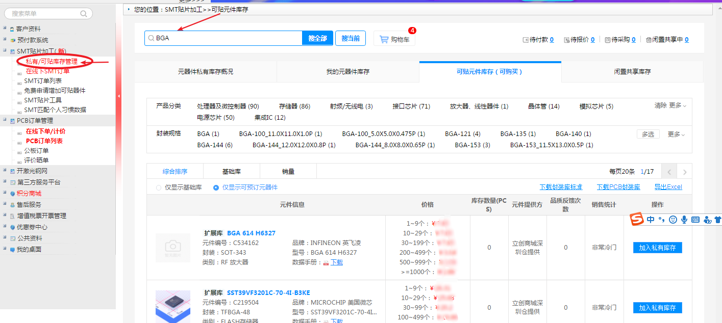Image resolution: width=722 pixels, height=323 pixels.
Task: Expand 更多 in the 产品分类 row
Action: (677, 105)
